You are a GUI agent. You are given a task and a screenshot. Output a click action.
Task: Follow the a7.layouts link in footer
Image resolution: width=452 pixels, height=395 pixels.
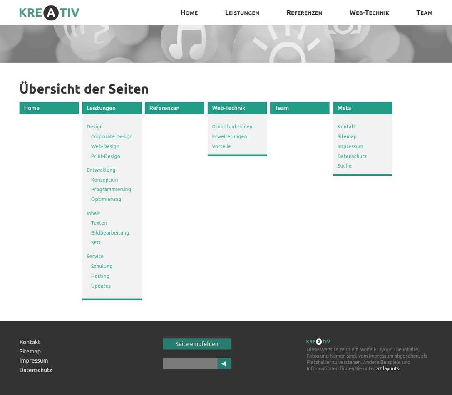387,368
